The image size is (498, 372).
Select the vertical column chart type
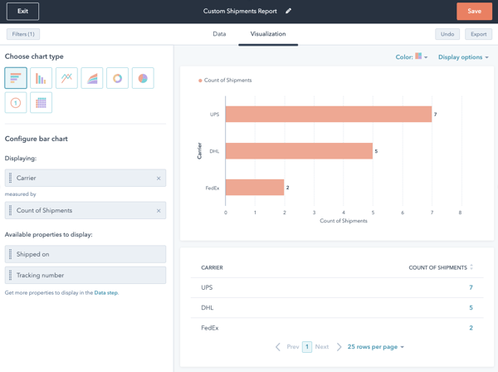(41, 78)
